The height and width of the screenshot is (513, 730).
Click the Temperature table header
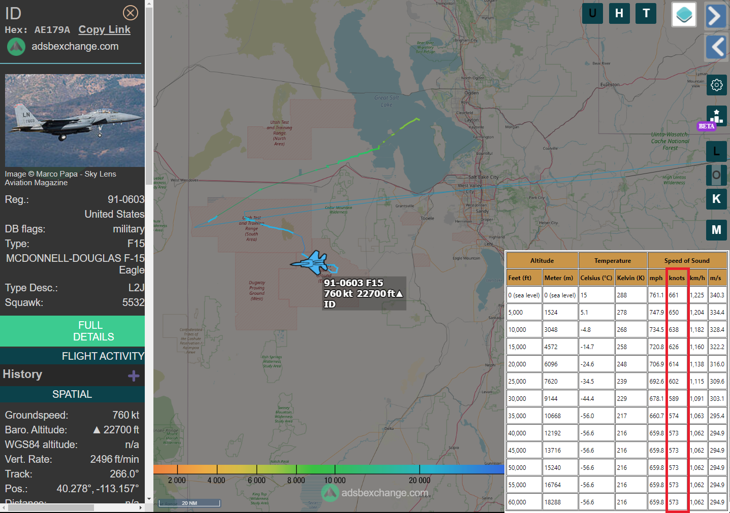point(613,261)
